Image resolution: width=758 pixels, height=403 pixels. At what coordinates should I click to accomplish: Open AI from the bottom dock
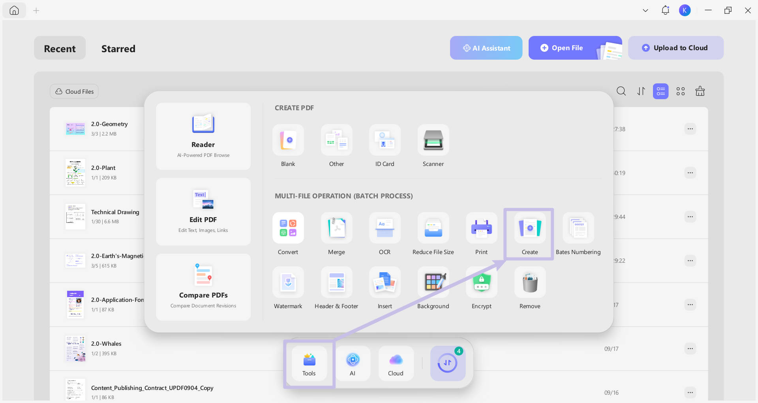(353, 363)
